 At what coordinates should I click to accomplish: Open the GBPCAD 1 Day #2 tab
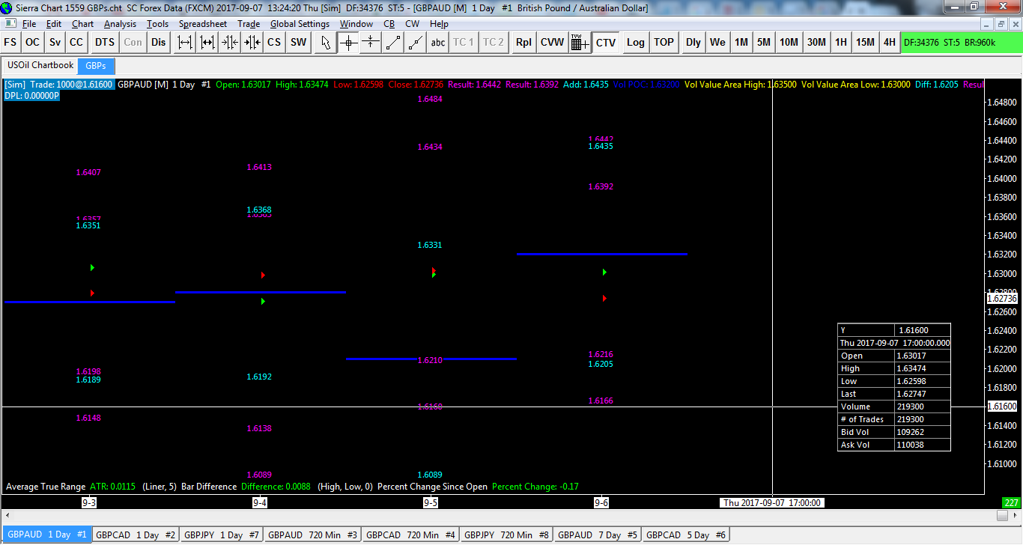click(136, 535)
